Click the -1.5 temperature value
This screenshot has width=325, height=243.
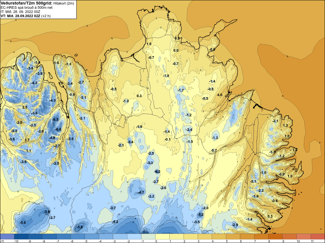(190, 142)
